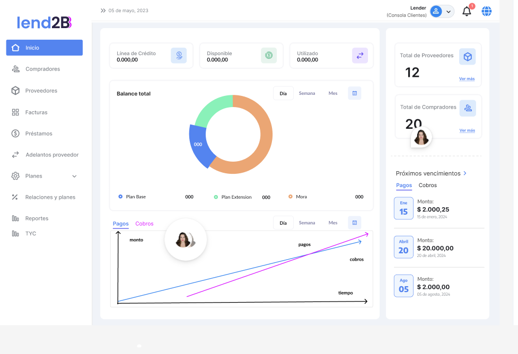
Task: Collapse sidebar with double chevron icon
Action: coord(103,11)
